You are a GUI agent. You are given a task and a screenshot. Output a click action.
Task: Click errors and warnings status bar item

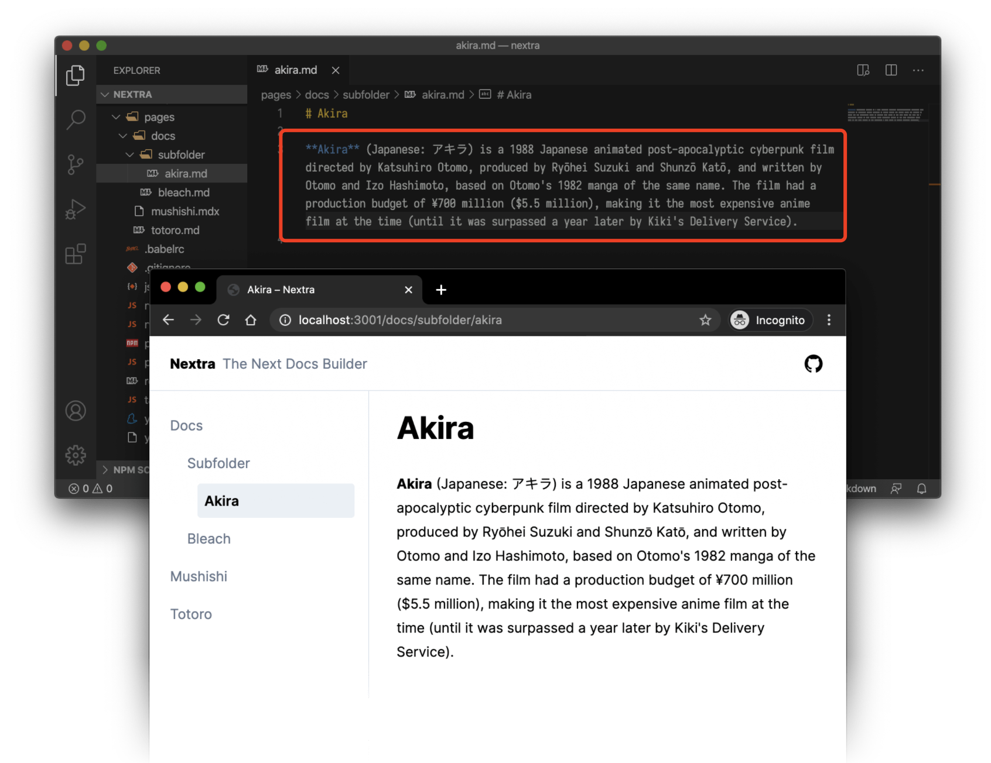click(91, 489)
